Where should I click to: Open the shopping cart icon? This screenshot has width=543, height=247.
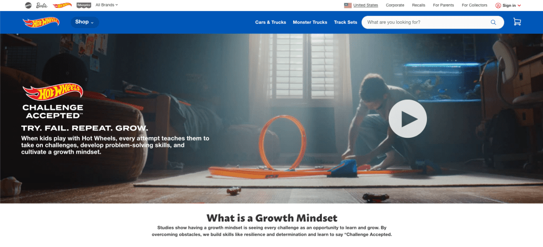pyautogui.click(x=517, y=22)
